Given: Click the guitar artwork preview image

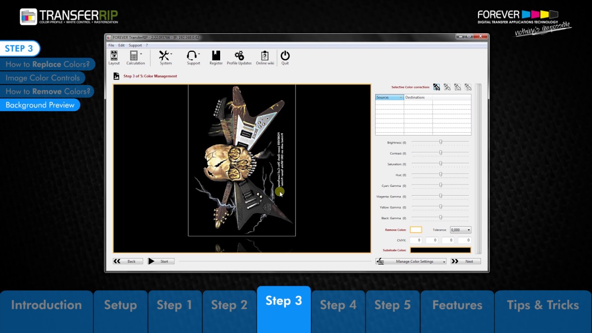Looking at the screenshot, I should (242, 160).
